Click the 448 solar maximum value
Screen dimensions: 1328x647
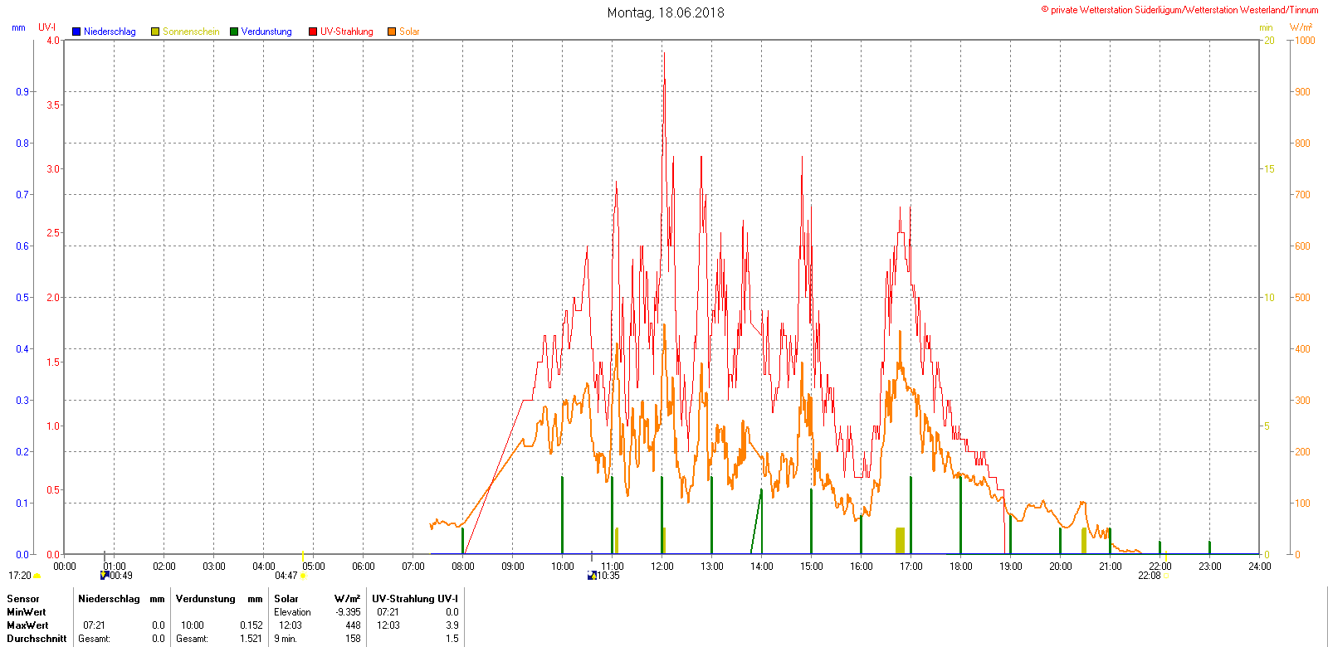353,625
